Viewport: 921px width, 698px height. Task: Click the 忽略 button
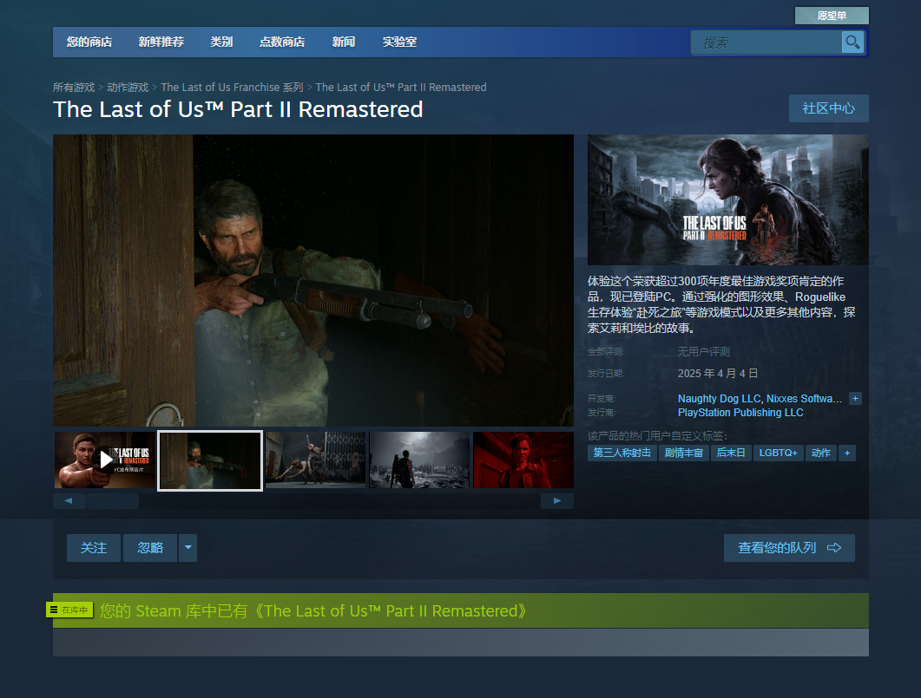tap(150, 548)
